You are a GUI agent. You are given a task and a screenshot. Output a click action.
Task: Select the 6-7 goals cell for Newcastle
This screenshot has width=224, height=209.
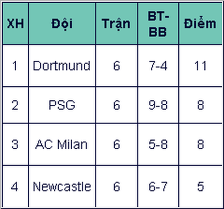click(x=158, y=187)
